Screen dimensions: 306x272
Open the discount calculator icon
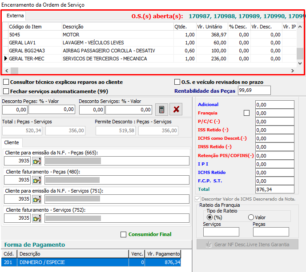[161, 109]
